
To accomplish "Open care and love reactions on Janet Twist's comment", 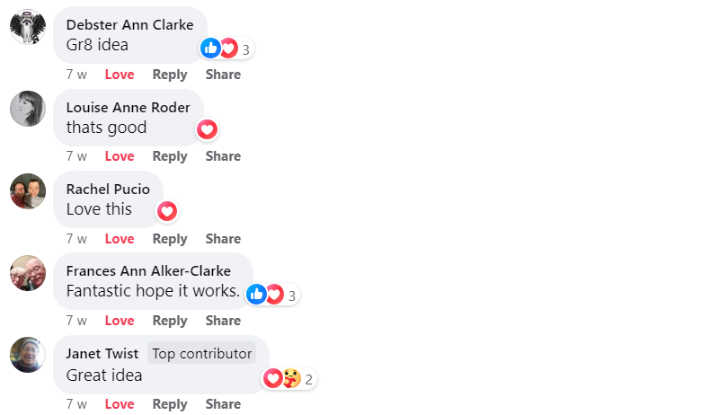I will click(289, 378).
